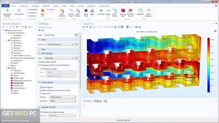This screenshot has width=219, height=123.
Task: Click the Functions ribbon button
Action: (x=32, y=16)
